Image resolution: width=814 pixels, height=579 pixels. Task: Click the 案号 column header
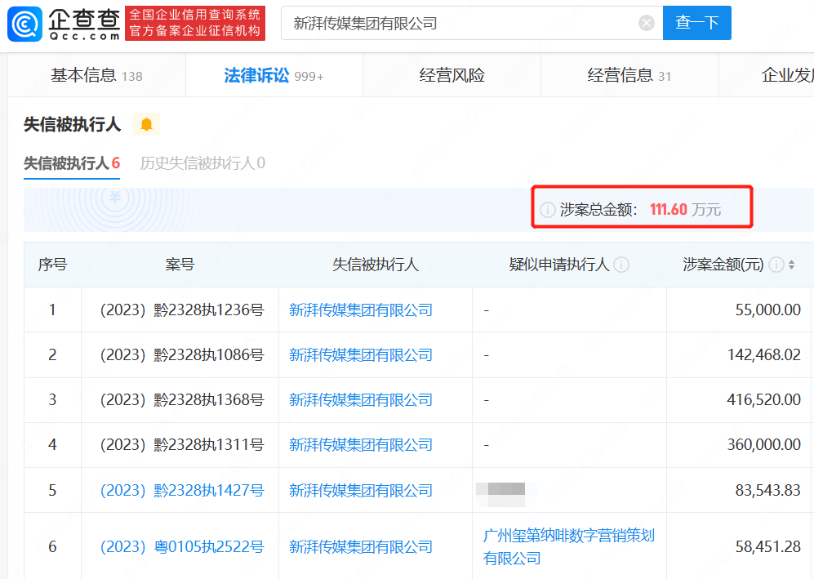[180, 265]
